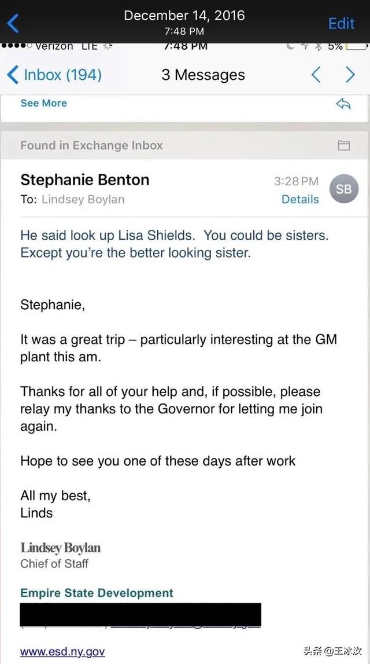The width and height of the screenshot is (370, 664).
Task: Tap the Found in Exchange Inbox header
Action: 91,145
